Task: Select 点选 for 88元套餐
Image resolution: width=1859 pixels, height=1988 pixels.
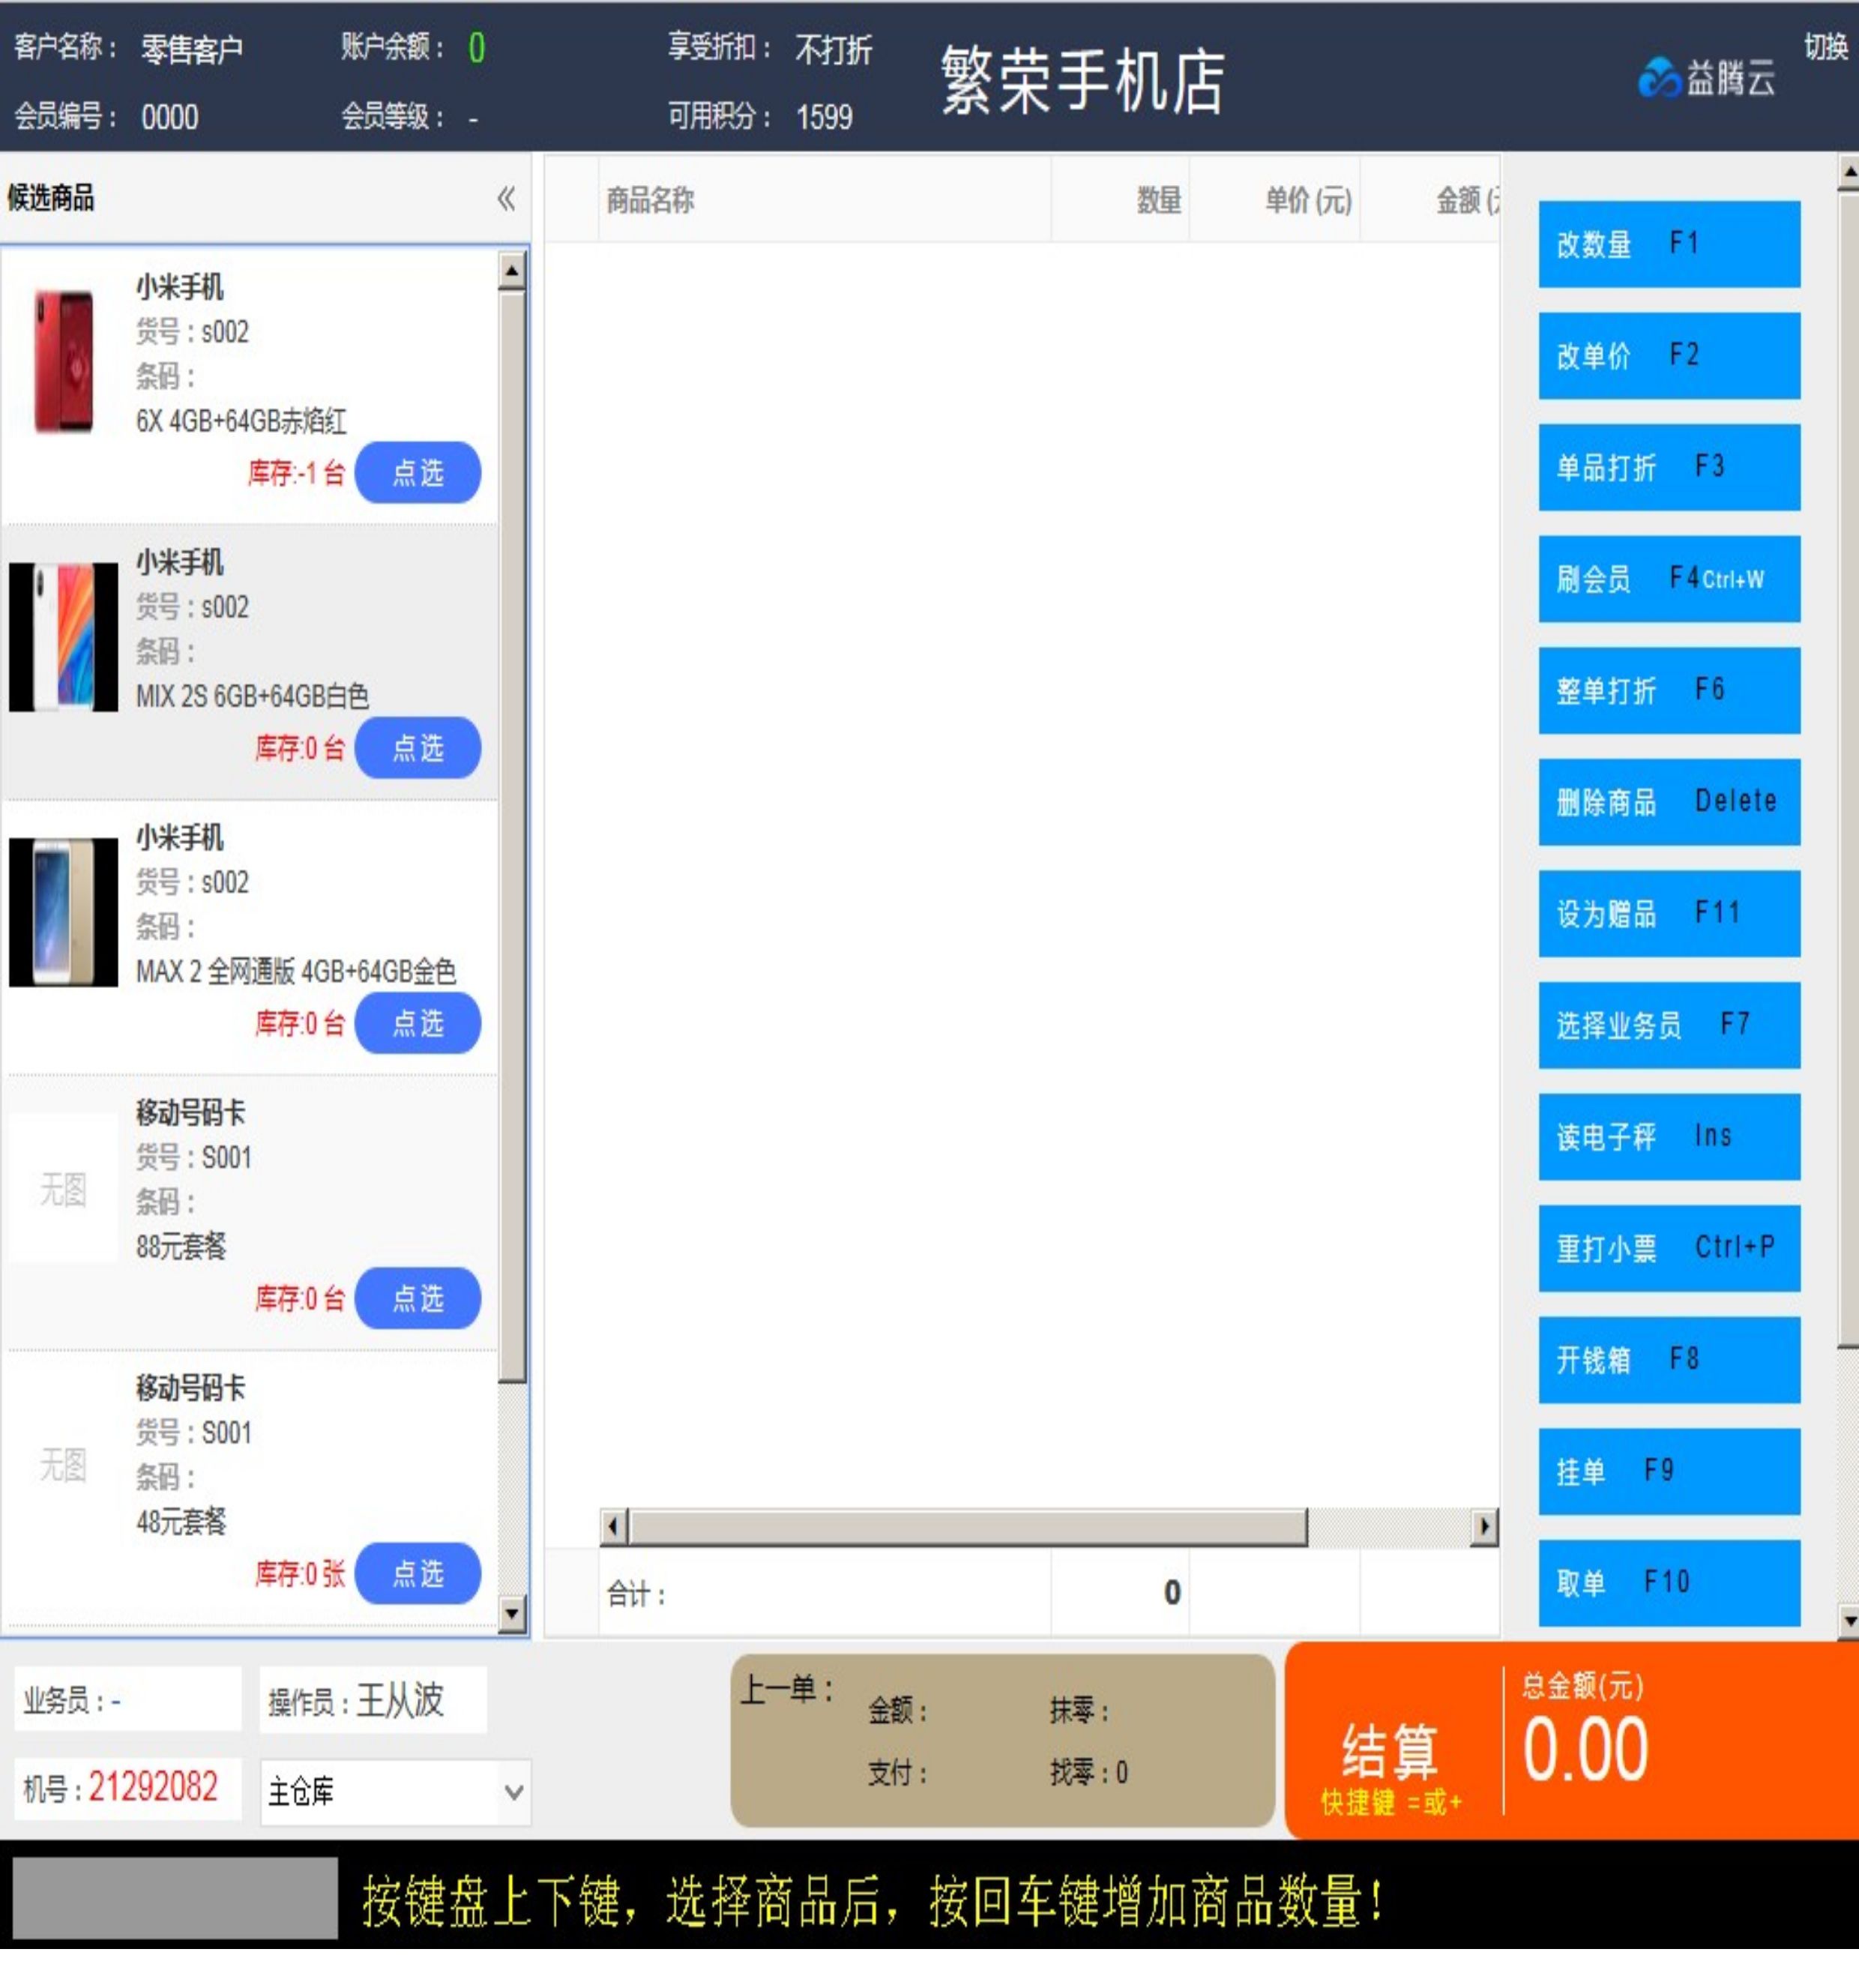Action: (417, 1298)
